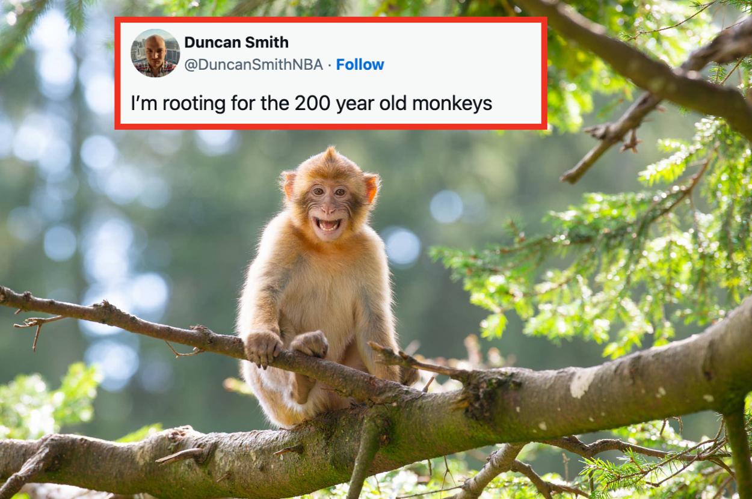Screen dimensions: 752x499
Task: Click the monkey's open mouth
Action: point(328,225)
